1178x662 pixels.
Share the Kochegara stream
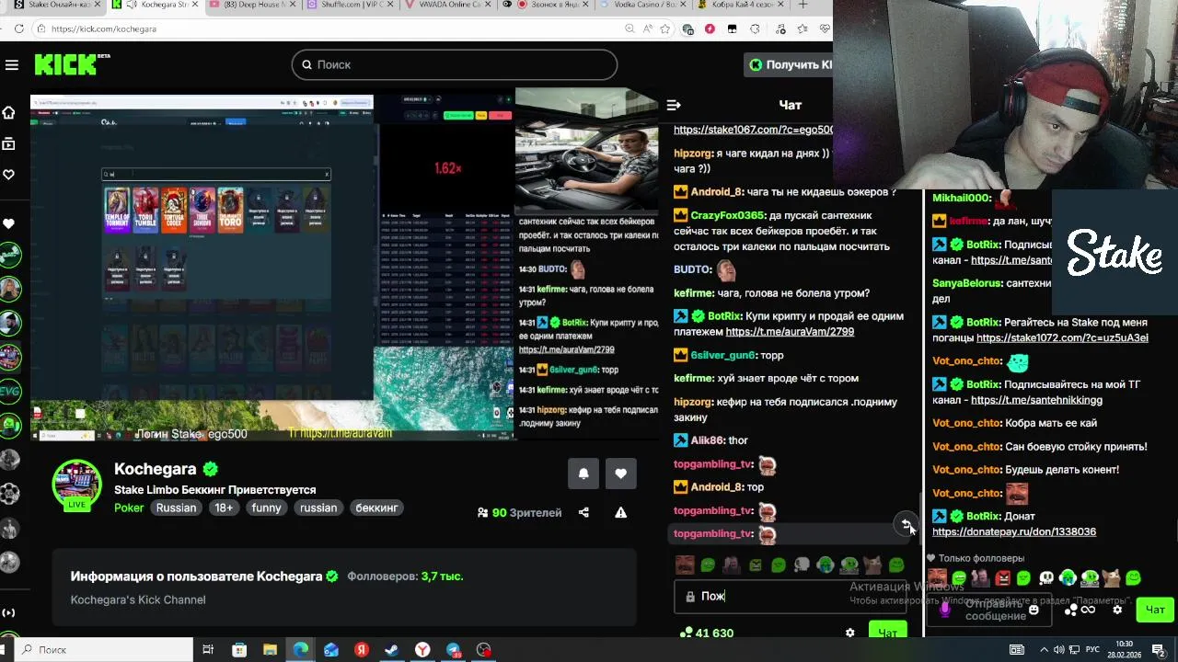click(x=583, y=512)
